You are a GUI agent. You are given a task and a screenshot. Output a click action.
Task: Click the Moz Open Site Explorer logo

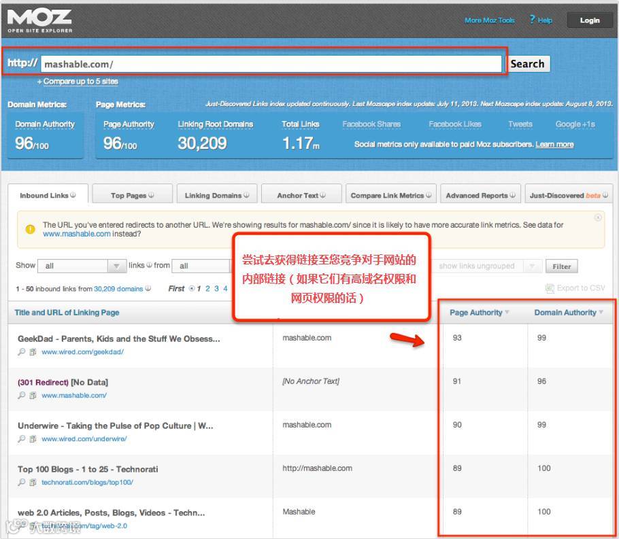pos(39,20)
